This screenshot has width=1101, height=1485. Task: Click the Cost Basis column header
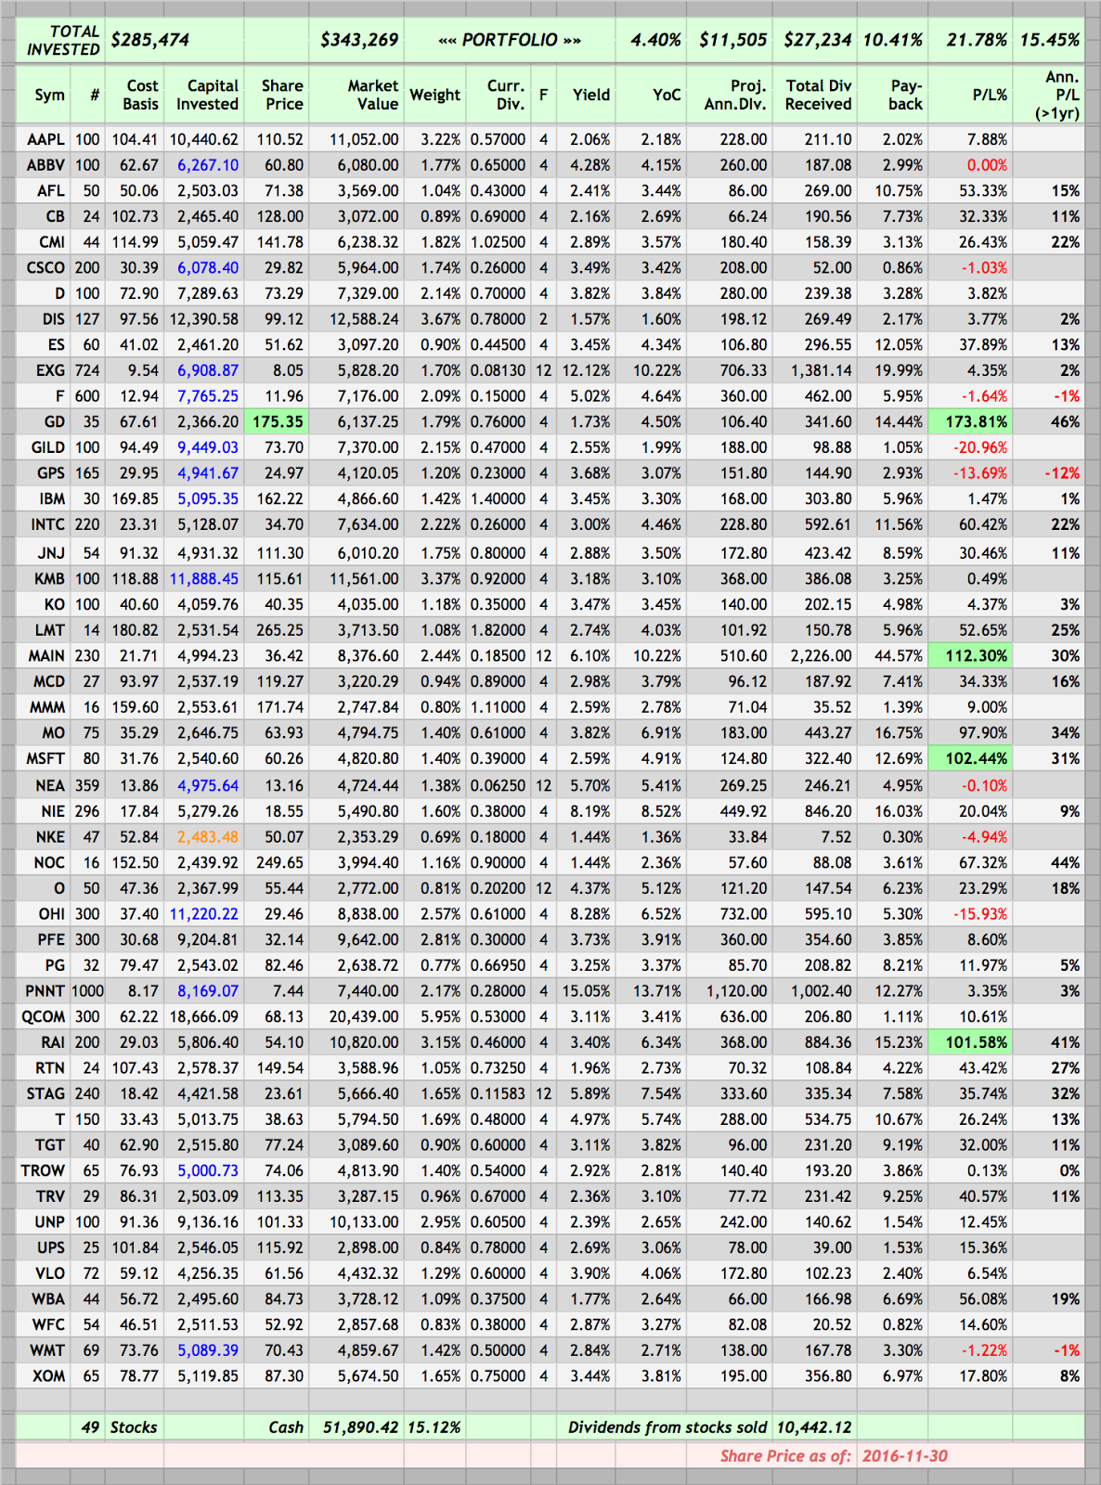tap(135, 95)
